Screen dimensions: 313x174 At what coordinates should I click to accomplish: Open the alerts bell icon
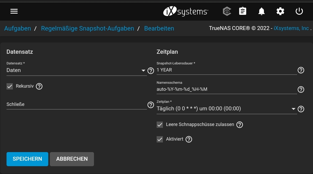pos(262,11)
